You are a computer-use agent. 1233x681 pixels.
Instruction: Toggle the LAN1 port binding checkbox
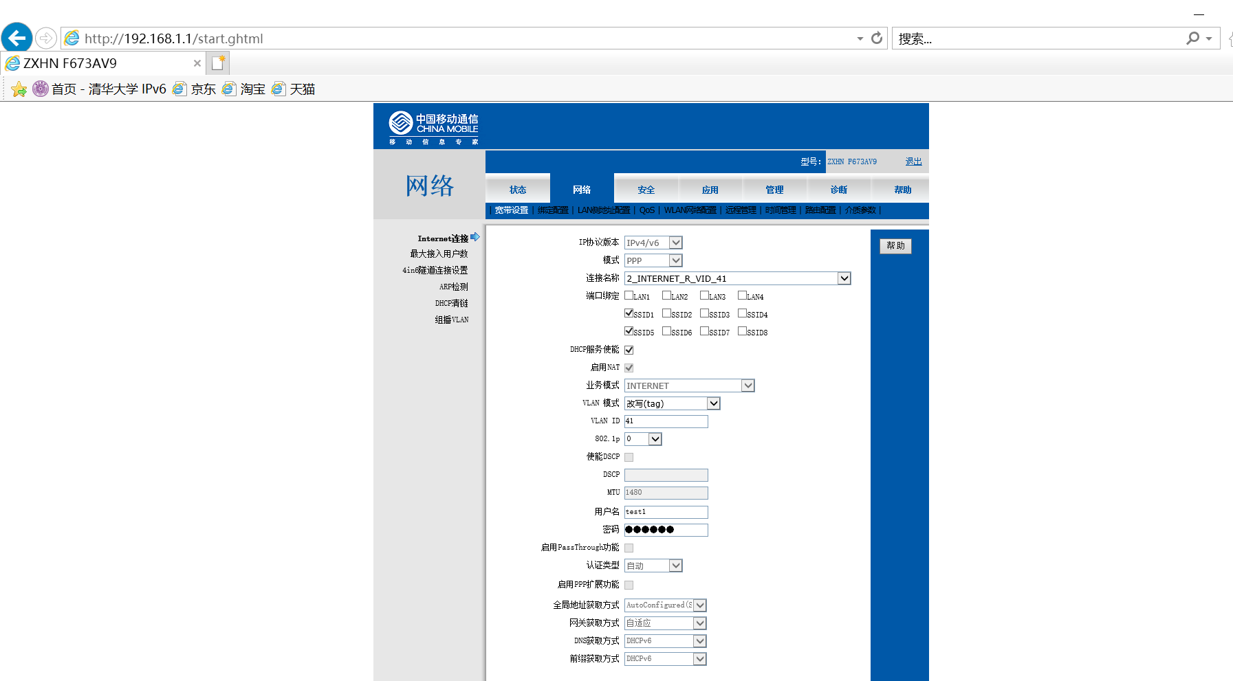pyautogui.click(x=629, y=295)
